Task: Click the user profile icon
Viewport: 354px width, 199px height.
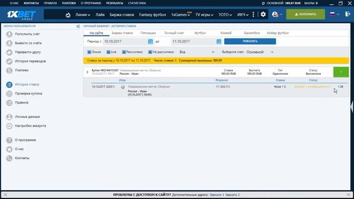Action: click(x=275, y=14)
